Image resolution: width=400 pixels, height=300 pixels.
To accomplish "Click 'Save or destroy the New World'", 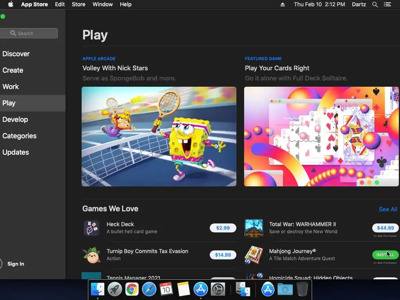I will click(303, 232).
